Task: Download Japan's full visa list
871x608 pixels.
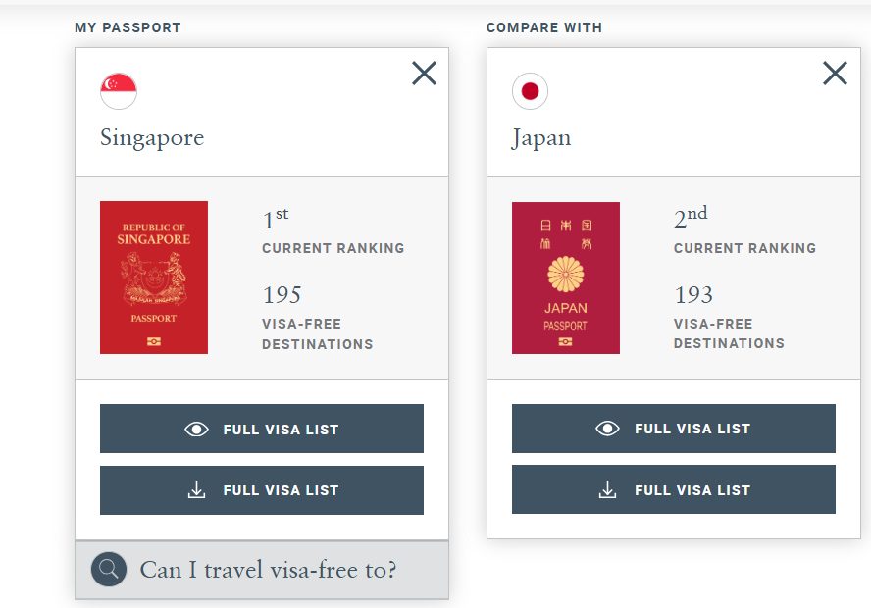Action: point(674,490)
